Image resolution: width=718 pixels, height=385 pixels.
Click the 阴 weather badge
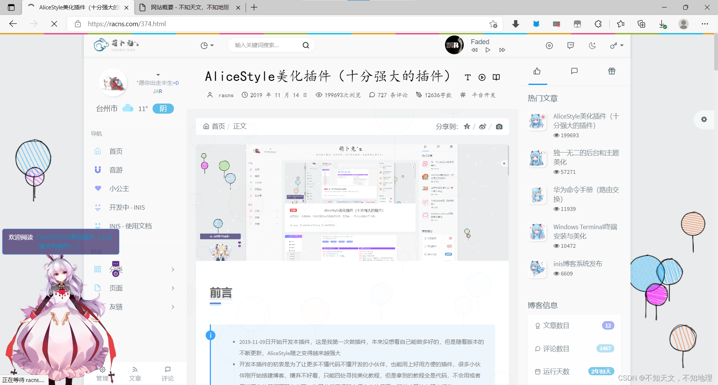point(163,108)
